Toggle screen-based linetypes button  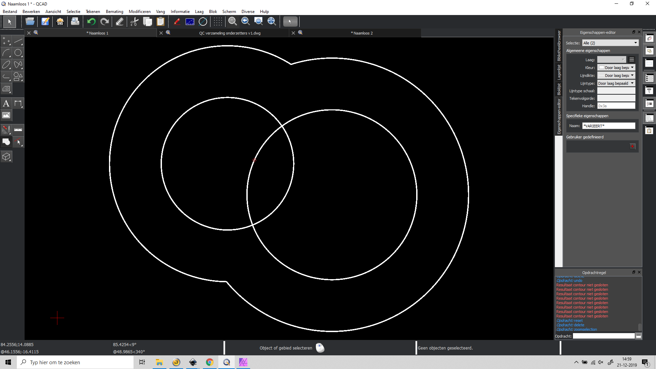pos(190,22)
